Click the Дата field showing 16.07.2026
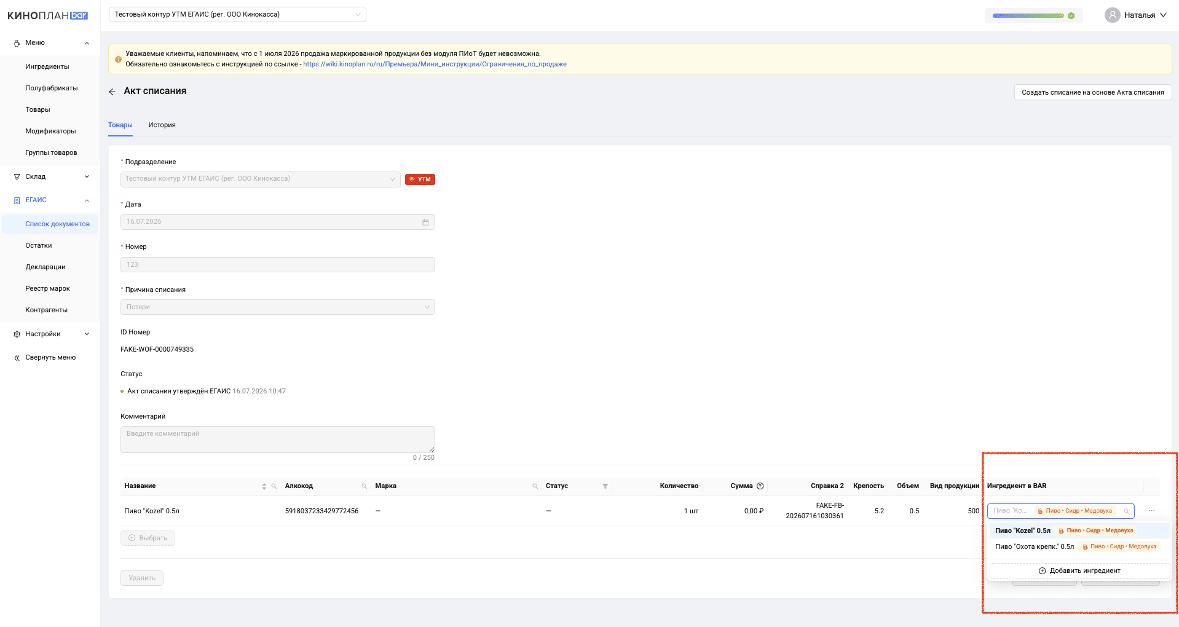This screenshot has height=627, width=1179. [x=278, y=222]
